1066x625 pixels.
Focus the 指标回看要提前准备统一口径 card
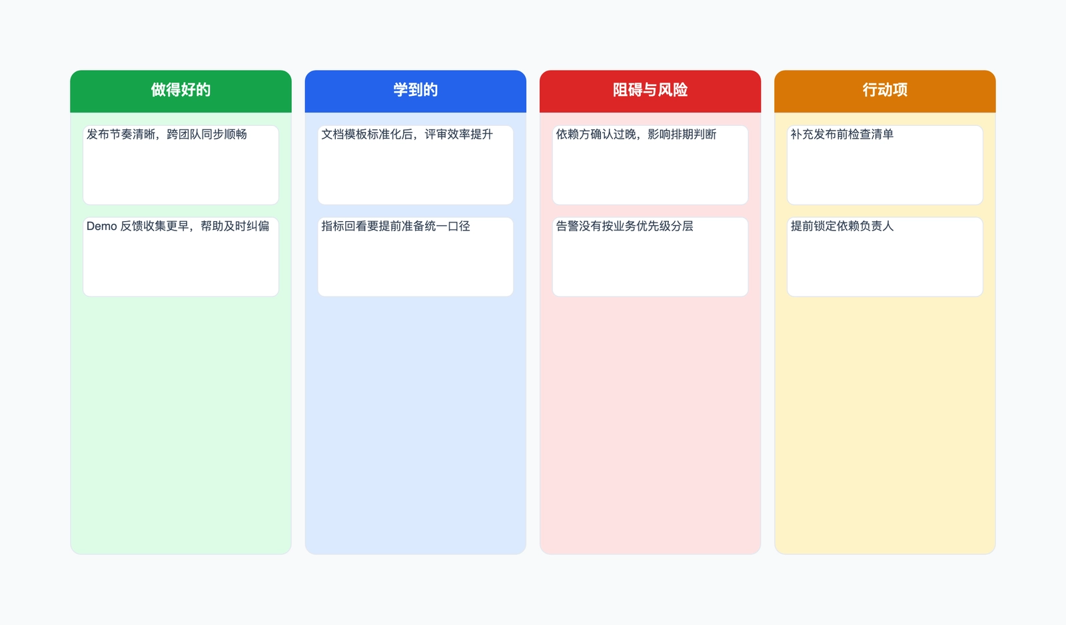click(415, 257)
